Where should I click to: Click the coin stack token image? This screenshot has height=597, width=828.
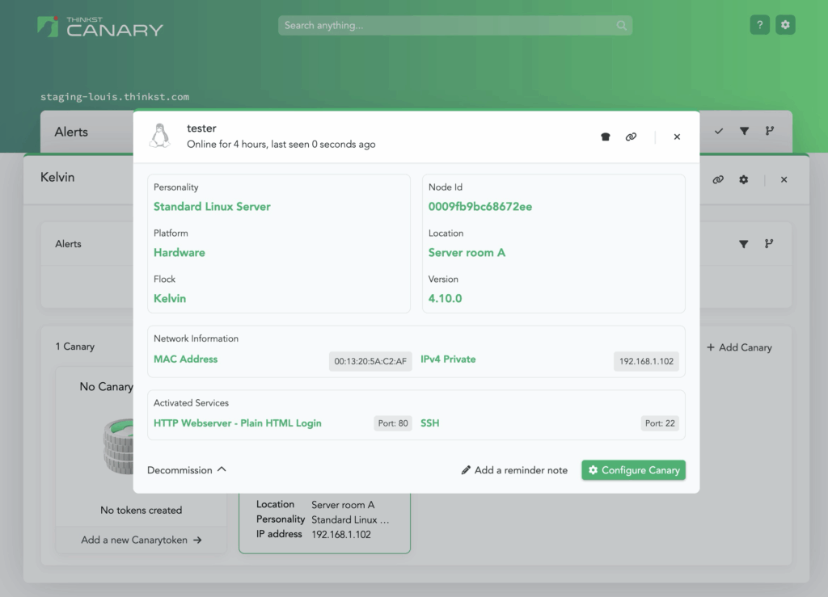118,446
